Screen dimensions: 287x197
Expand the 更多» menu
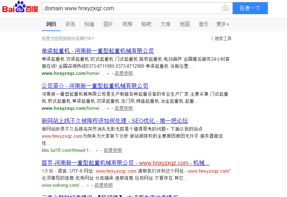pyautogui.click(x=223, y=24)
